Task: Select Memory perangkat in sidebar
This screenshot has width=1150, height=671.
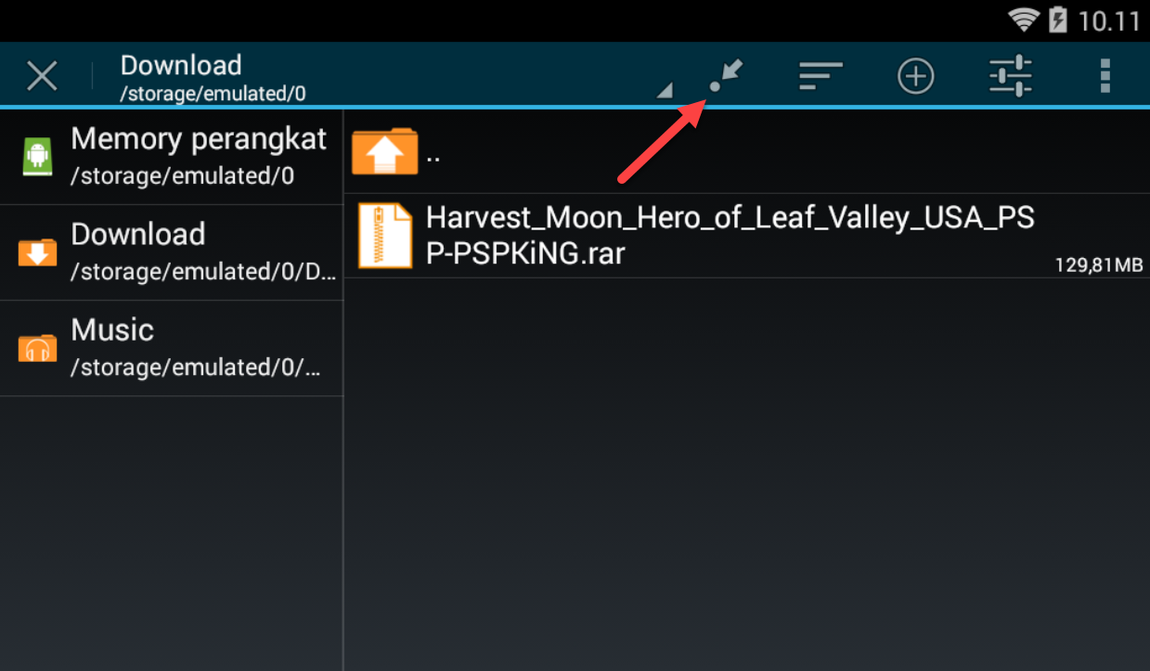Action: [x=172, y=157]
